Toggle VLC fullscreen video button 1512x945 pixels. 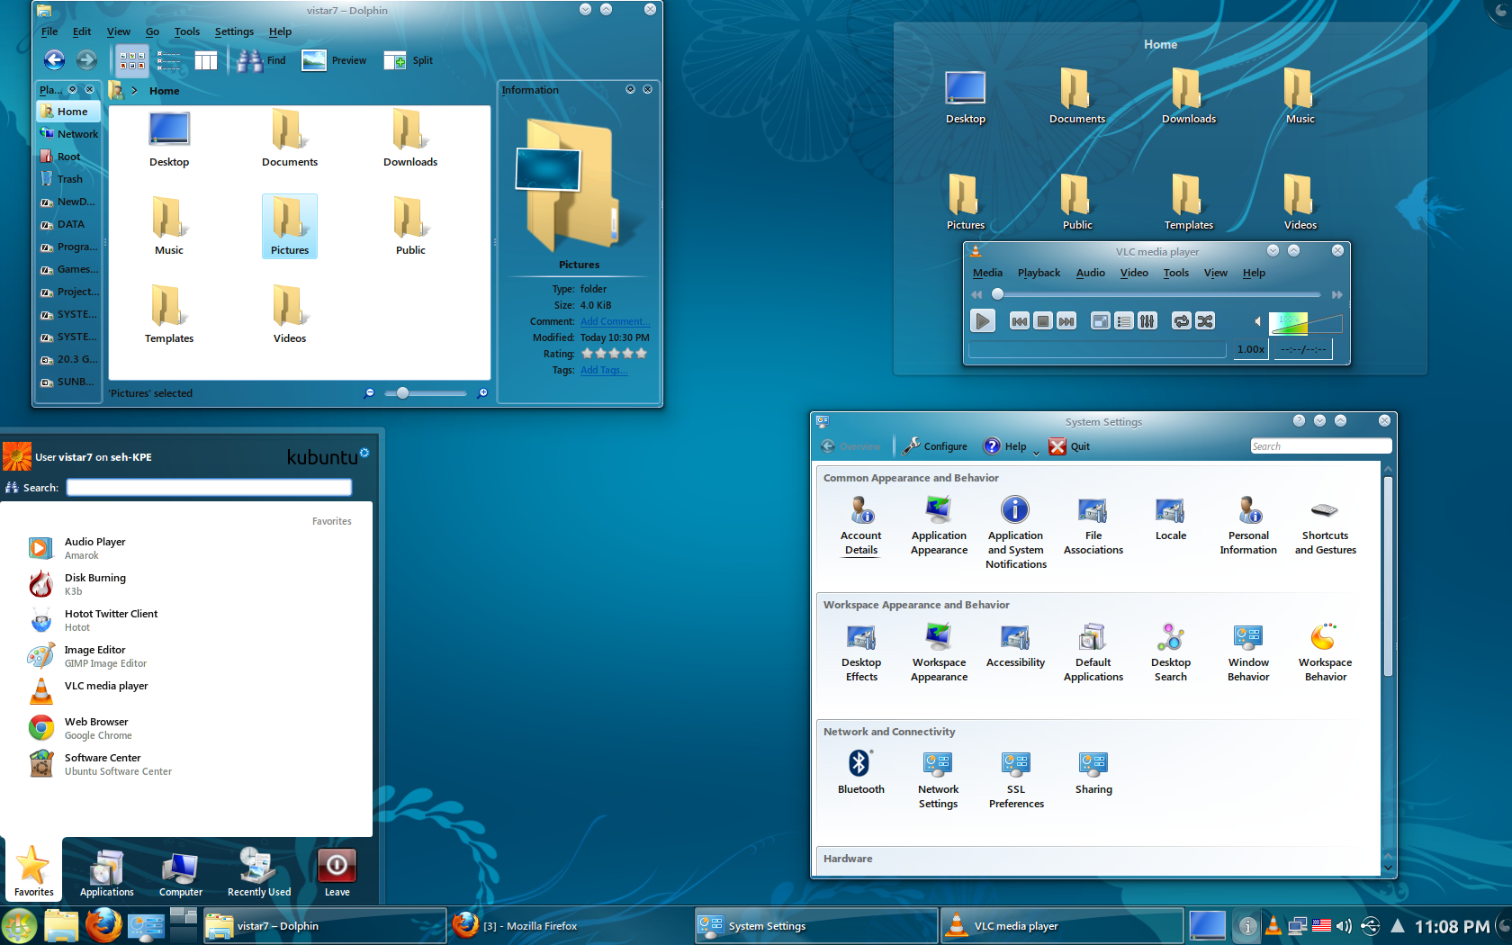(1100, 321)
